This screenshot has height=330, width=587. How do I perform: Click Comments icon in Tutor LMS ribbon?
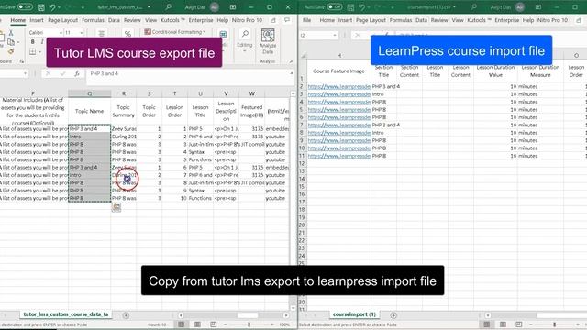(x=287, y=20)
